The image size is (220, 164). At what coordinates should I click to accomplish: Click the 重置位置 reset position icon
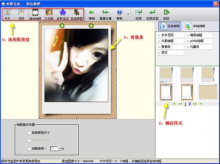pyautogui.click(x=106, y=15)
